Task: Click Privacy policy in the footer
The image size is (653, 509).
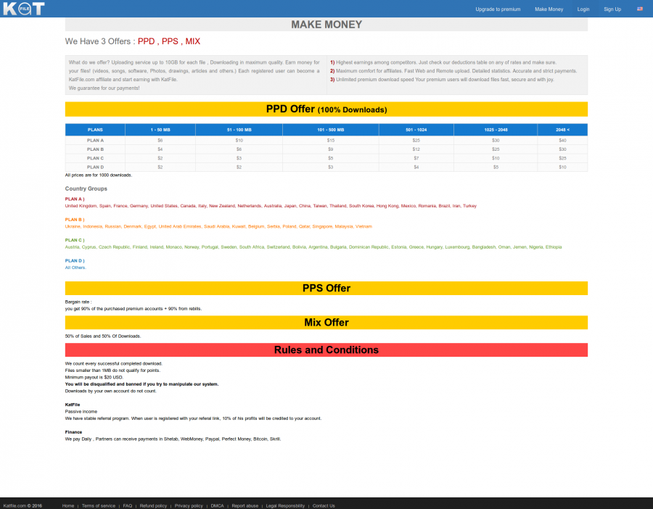Action: pos(189,505)
